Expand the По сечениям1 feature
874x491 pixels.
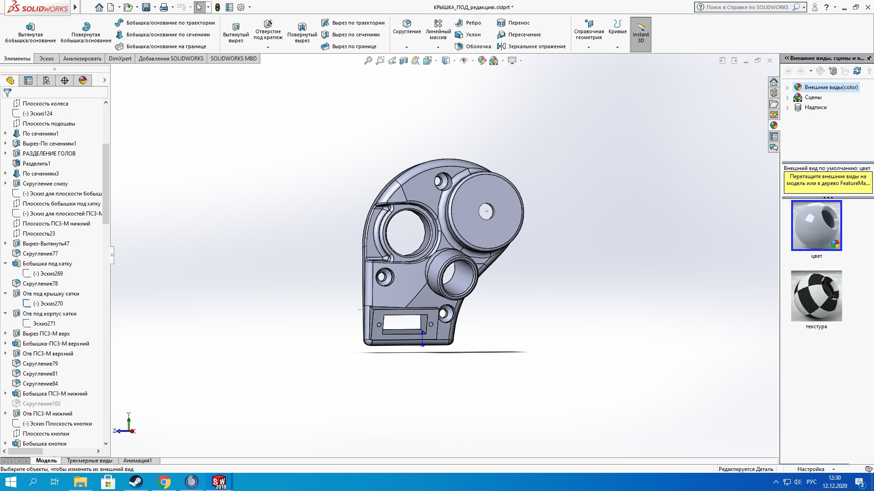tap(5, 134)
